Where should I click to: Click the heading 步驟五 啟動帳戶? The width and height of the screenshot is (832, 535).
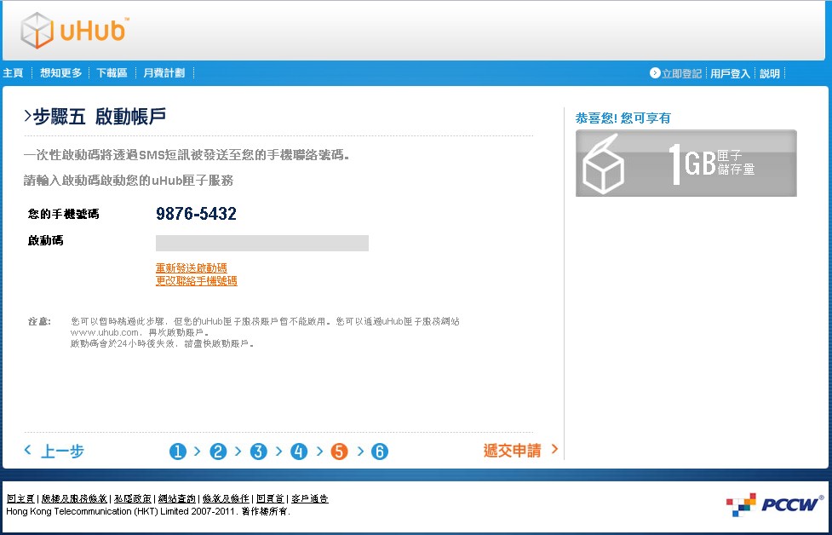(x=95, y=117)
